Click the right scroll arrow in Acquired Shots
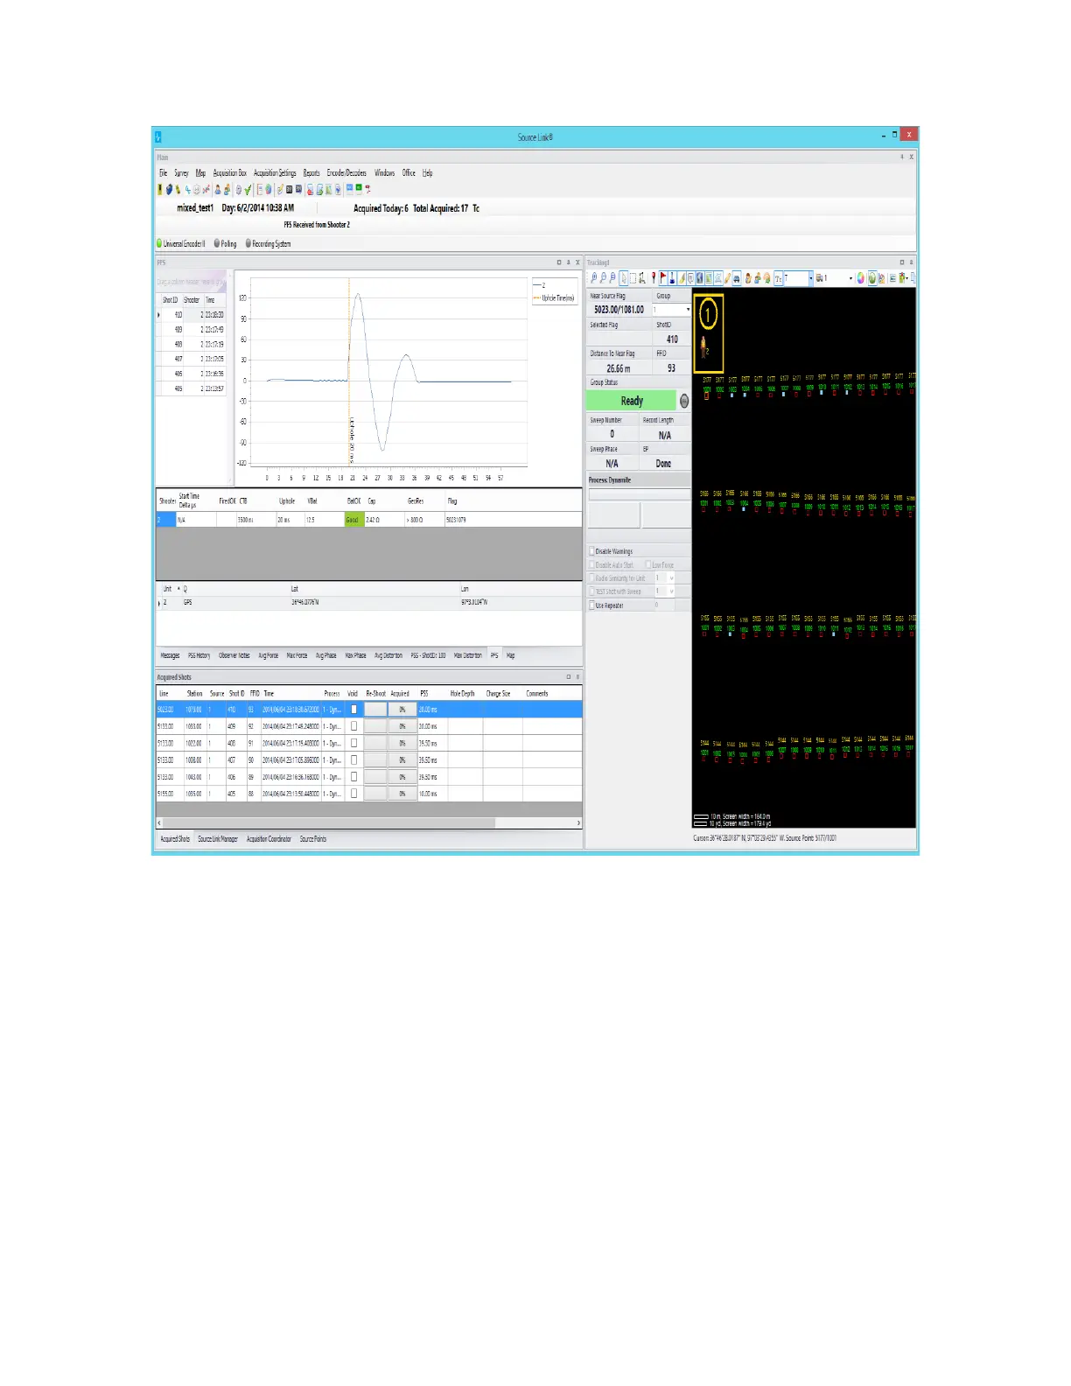This screenshot has height=1386, width=1071. pyautogui.click(x=578, y=823)
